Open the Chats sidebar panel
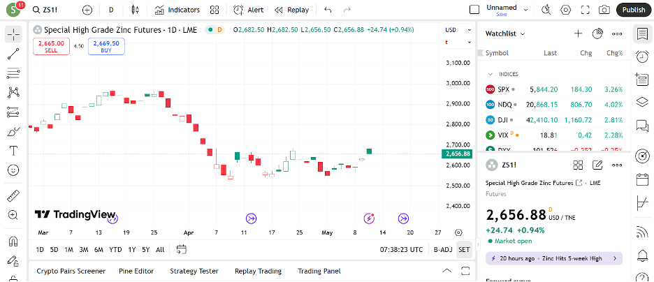This screenshot has height=282, width=654. pos(642,126)
